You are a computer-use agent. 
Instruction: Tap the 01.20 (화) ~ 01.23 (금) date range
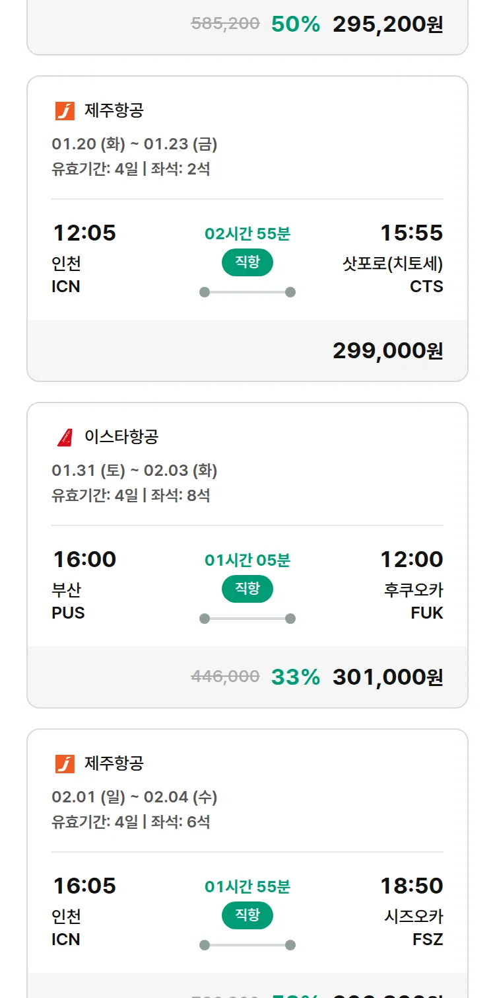135,144
